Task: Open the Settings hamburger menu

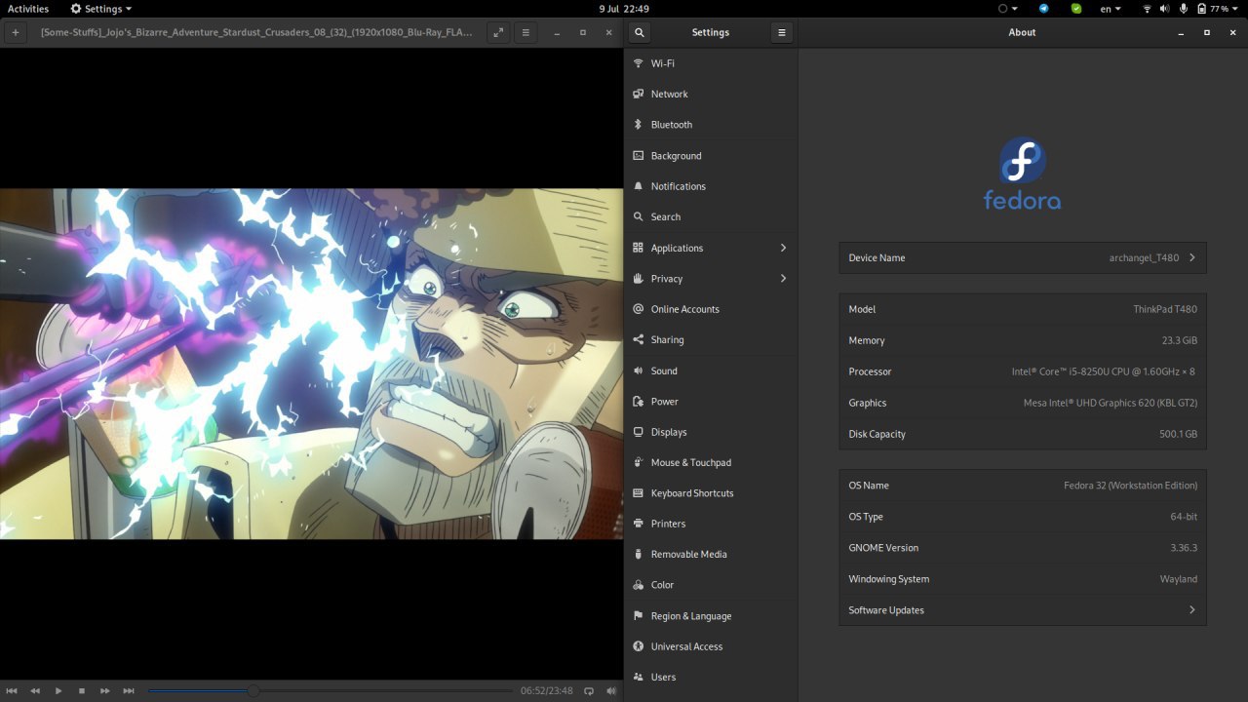Action: click(781, 32)
